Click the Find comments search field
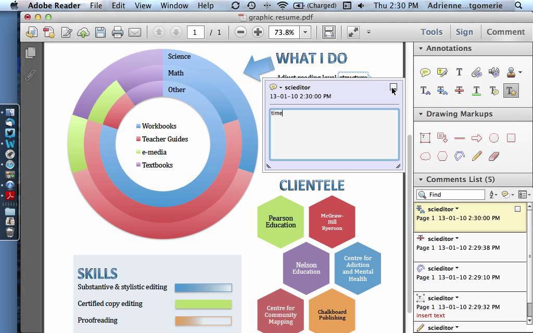 (451, 195)
